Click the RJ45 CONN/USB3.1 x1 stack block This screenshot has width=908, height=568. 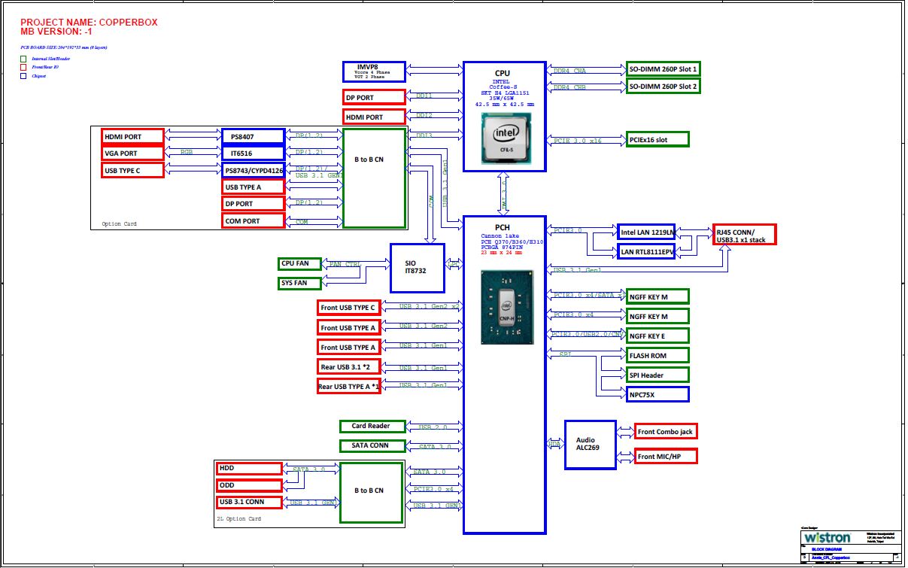(745, 234)
